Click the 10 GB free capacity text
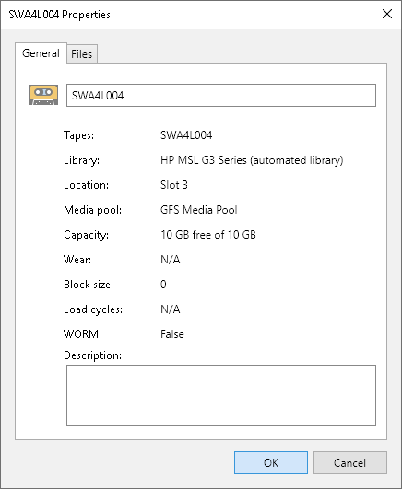402x489 pixels. (208, 235)
